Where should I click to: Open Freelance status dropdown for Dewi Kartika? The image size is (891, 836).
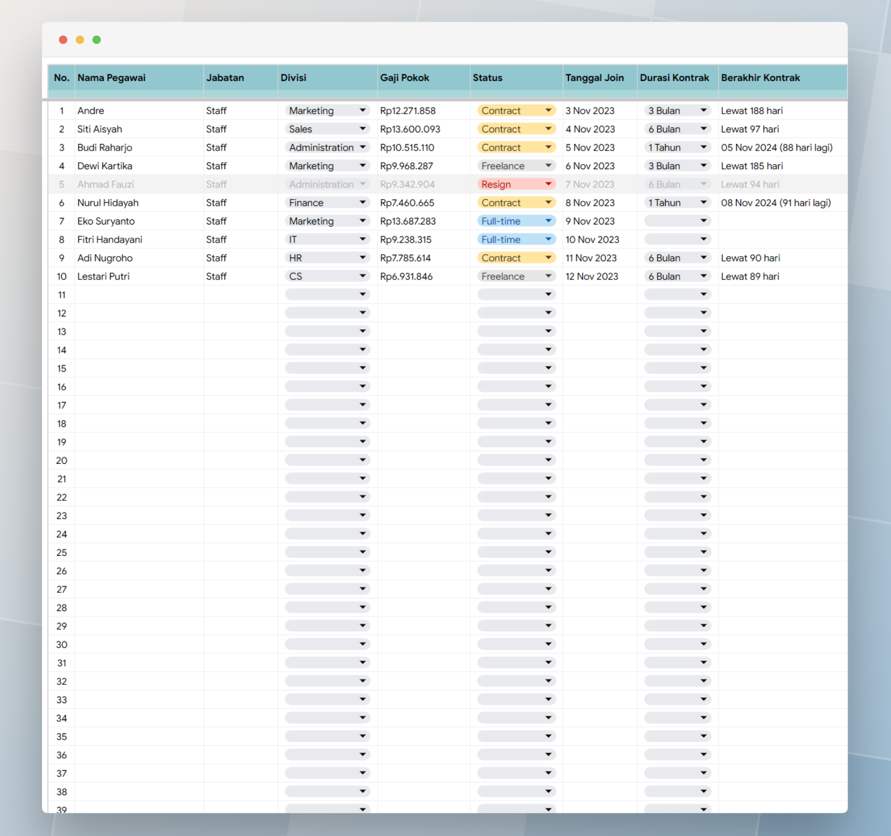(516, 166)
